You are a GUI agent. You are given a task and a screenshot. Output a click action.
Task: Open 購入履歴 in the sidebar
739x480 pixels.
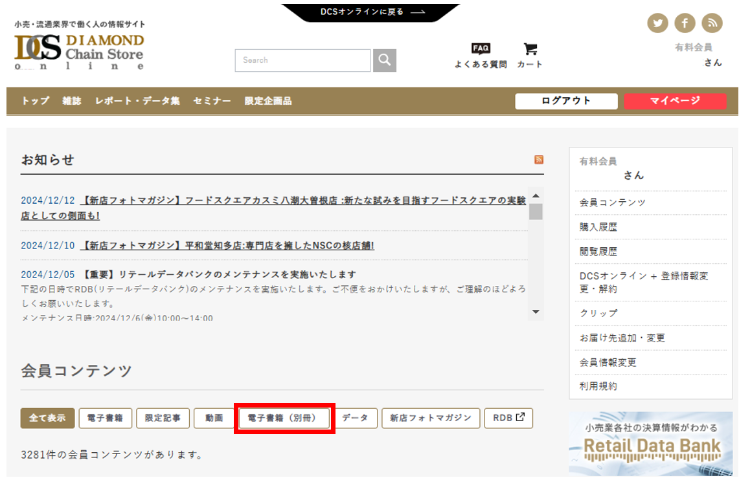tap(598, 227)
